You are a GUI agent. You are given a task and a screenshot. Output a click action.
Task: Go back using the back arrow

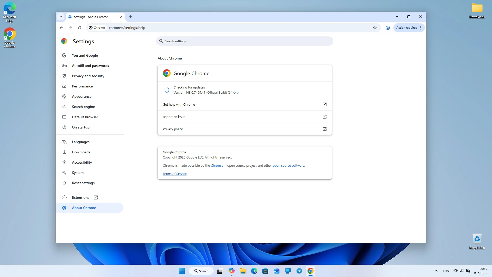click(x=61, y=28)
